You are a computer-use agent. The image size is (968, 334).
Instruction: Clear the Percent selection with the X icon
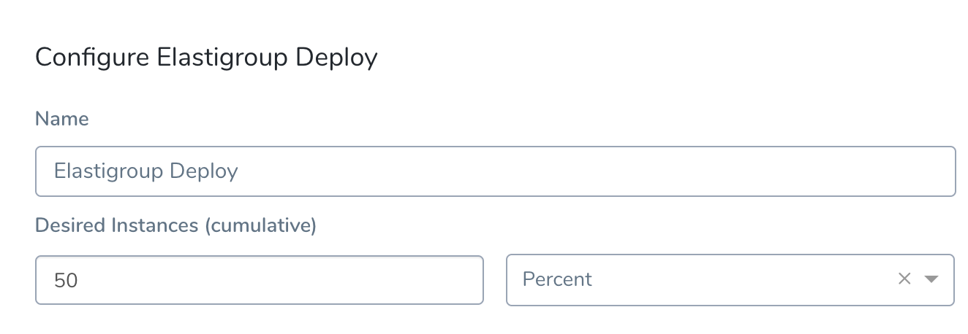904,279
